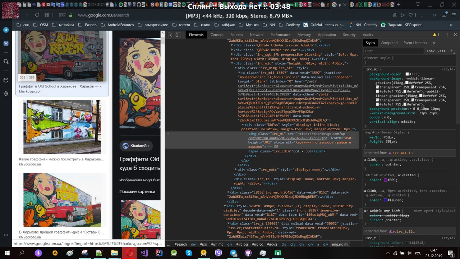460x259 pixels.
Task: Toggle the DevTools device toolbar icon
Action: [178, 35]
